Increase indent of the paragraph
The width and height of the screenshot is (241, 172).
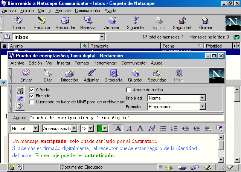197,128
